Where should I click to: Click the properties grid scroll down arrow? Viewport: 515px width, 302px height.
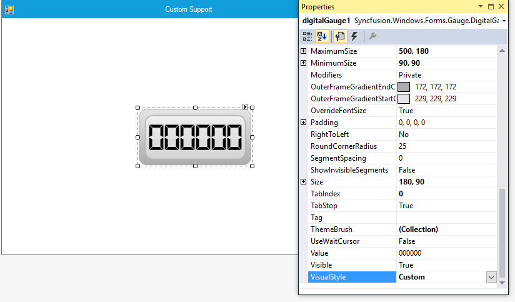[502, 283]
